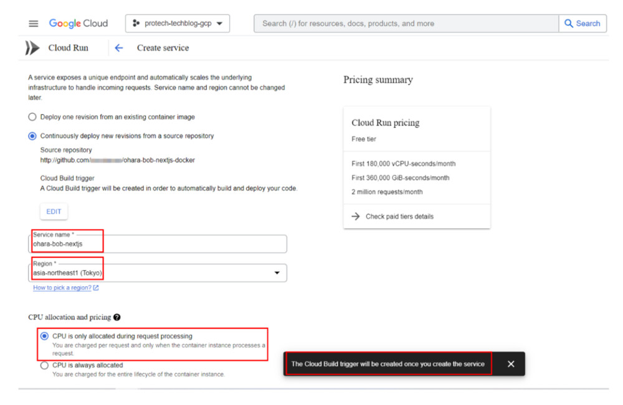Select CPU is always allocated option
Screen dimensions: 623x405
coord(44,366)
